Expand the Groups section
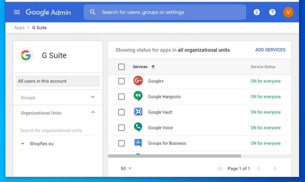 (93, 97)
